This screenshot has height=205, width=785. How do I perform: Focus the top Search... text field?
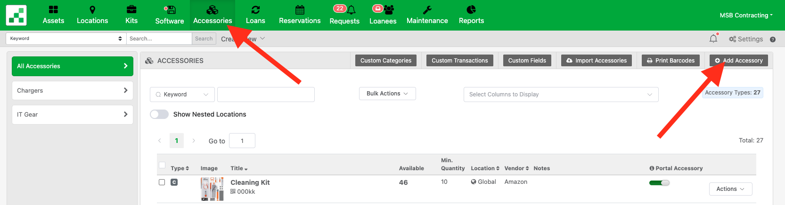pos(159,39)
